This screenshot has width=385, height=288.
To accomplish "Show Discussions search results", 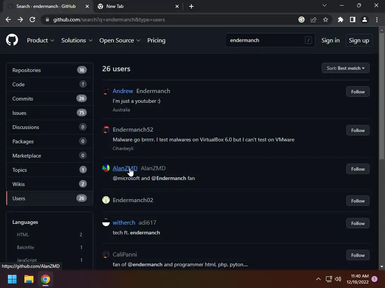I will point(50,127).
